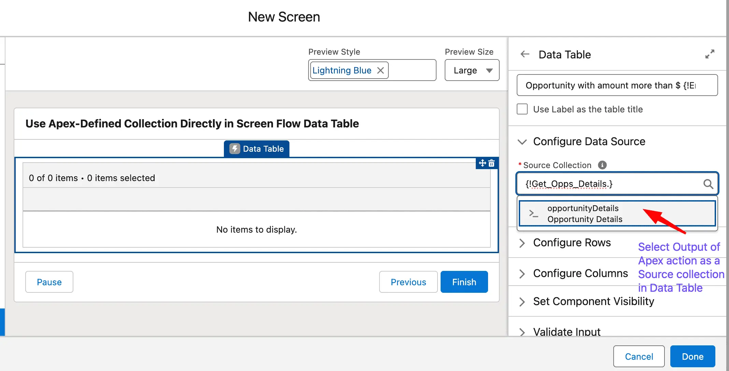Select the blue Data Table component tab
The height and width of the screenshot is (371, 729).
[x=257, y=149]
